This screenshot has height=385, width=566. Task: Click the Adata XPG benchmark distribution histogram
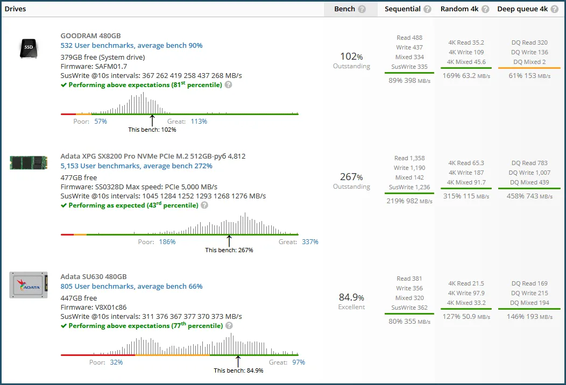pyautogui.click(x=179, y=224)
